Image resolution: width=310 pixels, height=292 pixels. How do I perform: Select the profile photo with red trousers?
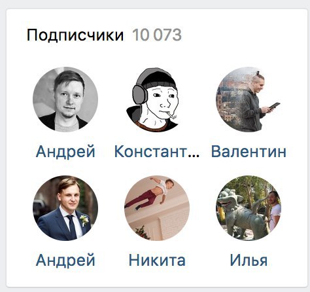click(x=157, y=208)
